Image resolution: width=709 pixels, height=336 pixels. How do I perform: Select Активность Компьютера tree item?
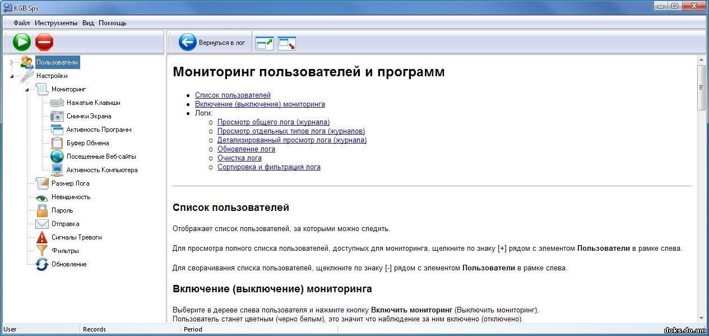[x=102, y=170]
